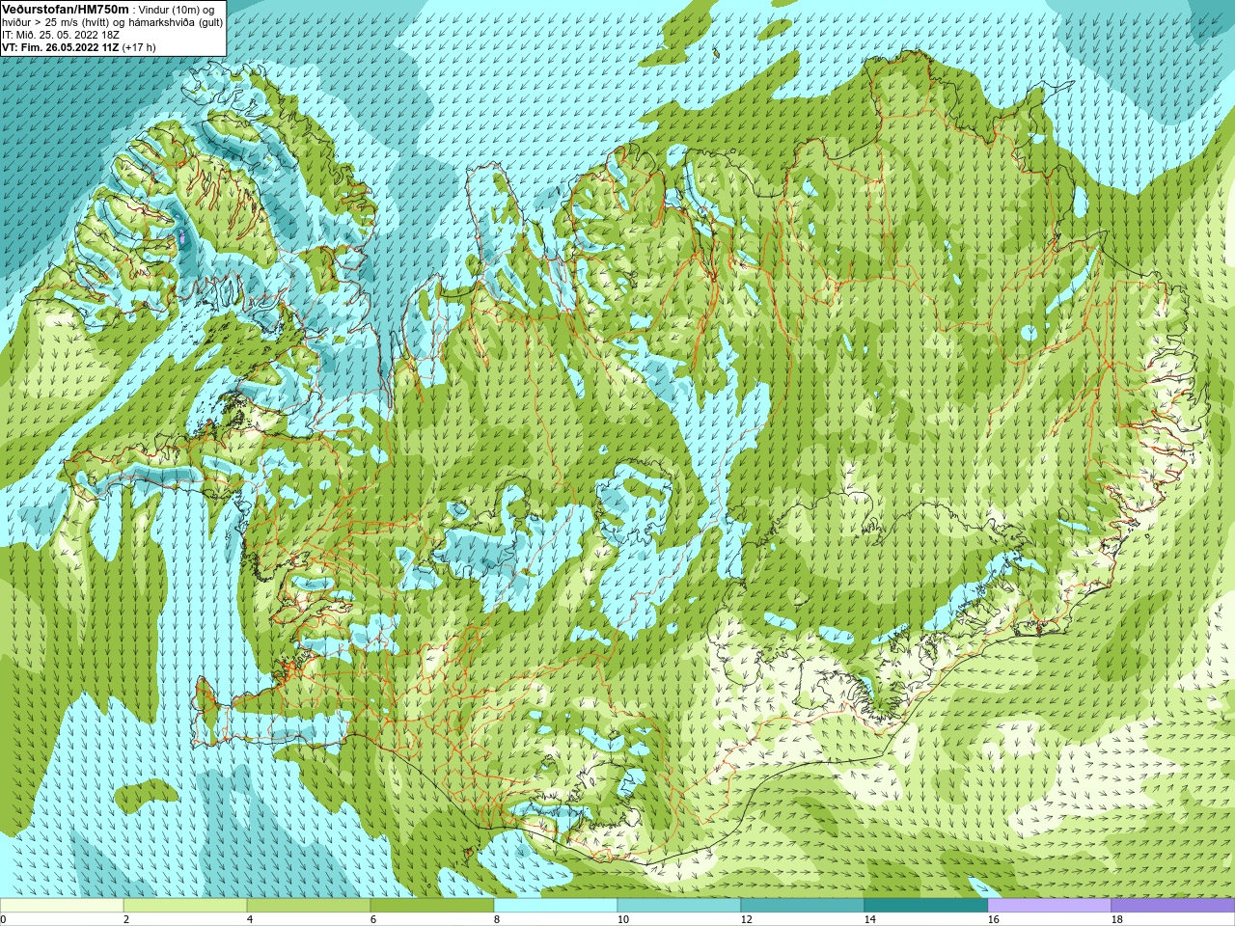Click the "IT: Mið. 25. 05. 2022 18Z" line
Viewport: 1235px width, 926px height.
(x=61, y=34)
